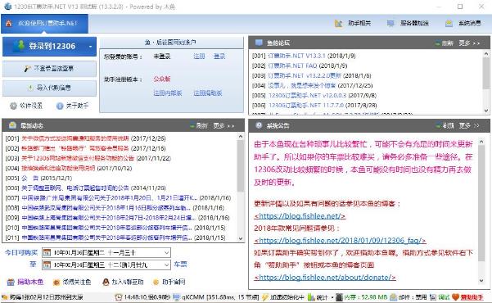This screenshot has height=303, width=492.
Task: Open forum post 订票助手.NET FAQ
Action: point(292,66)
